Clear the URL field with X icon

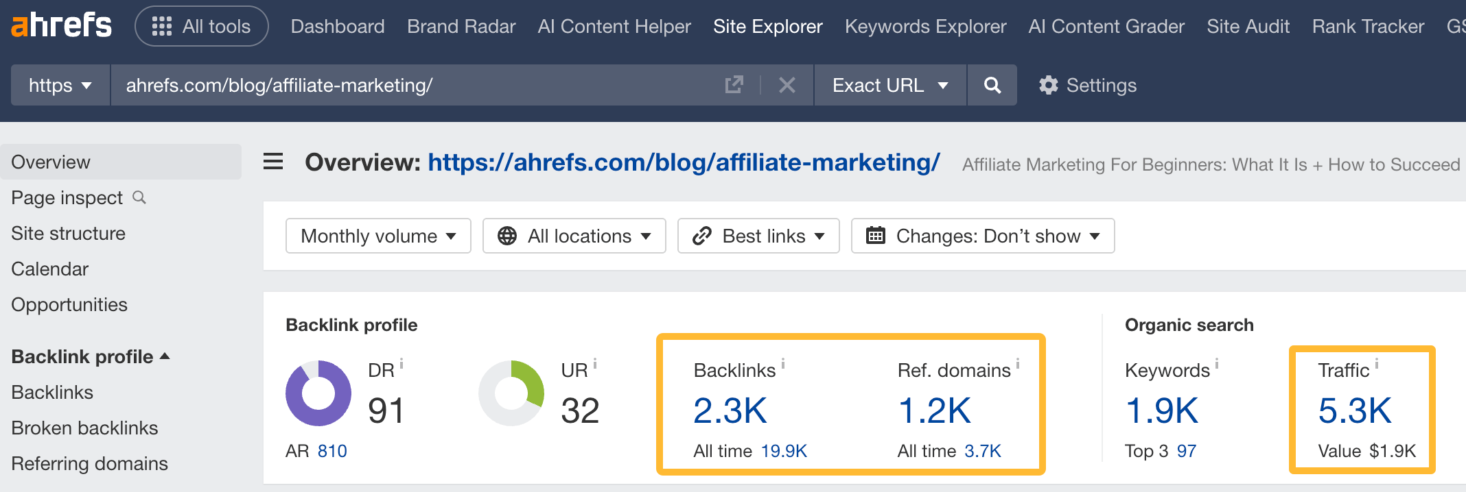pyautogui.click(x=787, y=85)
